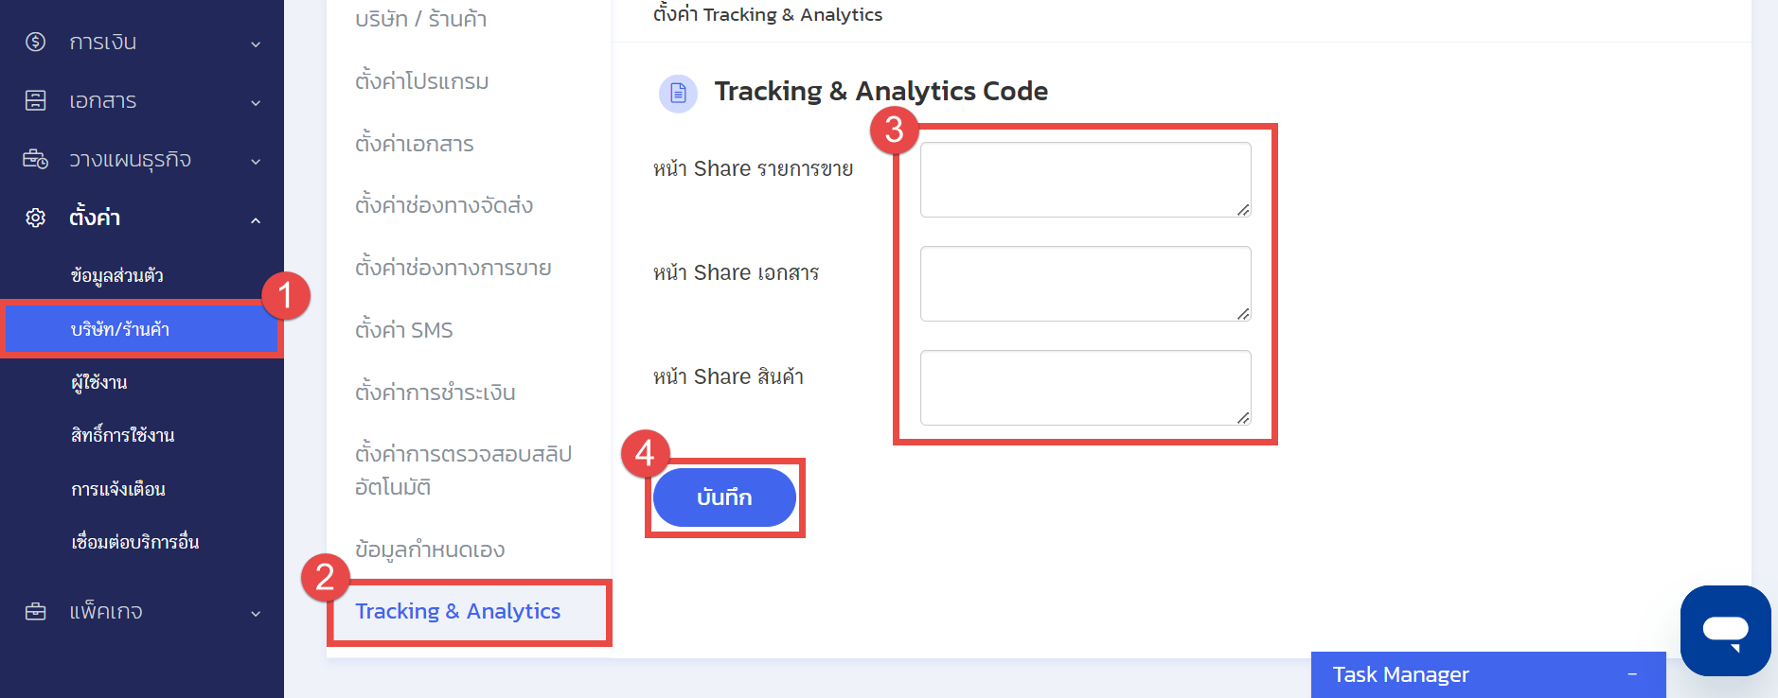Click the การเงิน dollar coin icon
This screenshot has height=698, width=1778.
[x=35, y=42]
